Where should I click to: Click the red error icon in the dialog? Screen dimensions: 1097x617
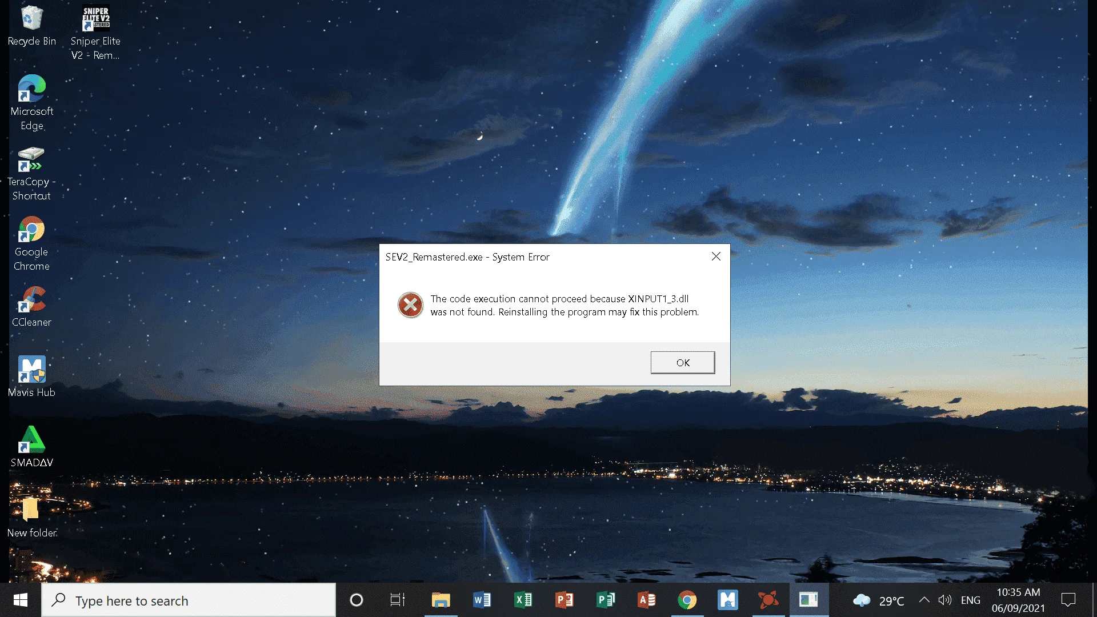click(410, 305)
